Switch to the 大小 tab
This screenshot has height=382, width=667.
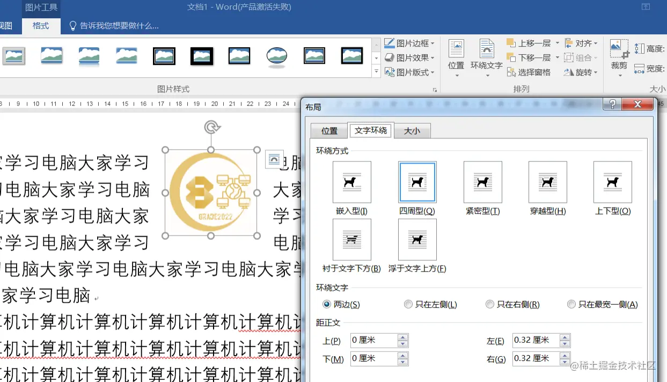pyautogui.click(x=412, y=131)
